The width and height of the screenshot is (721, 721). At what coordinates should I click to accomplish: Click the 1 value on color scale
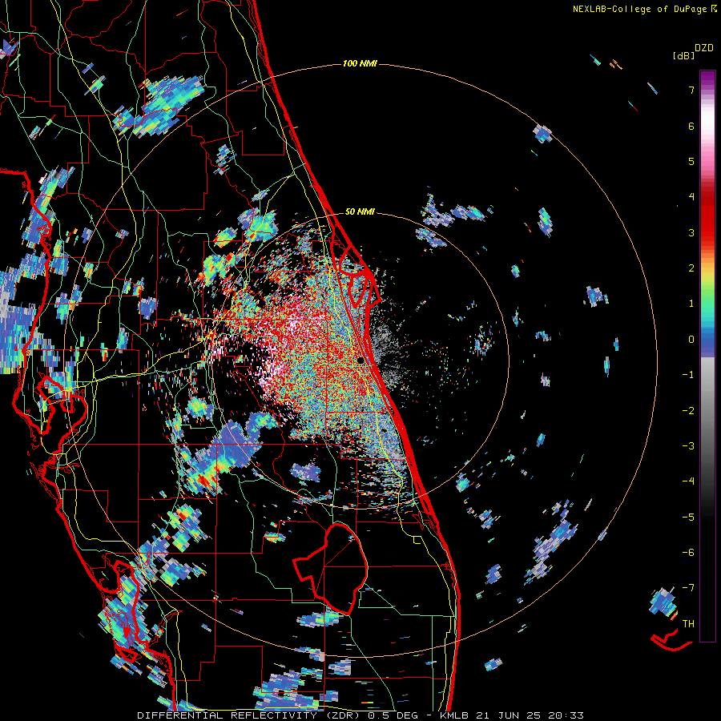coord(691,304)
